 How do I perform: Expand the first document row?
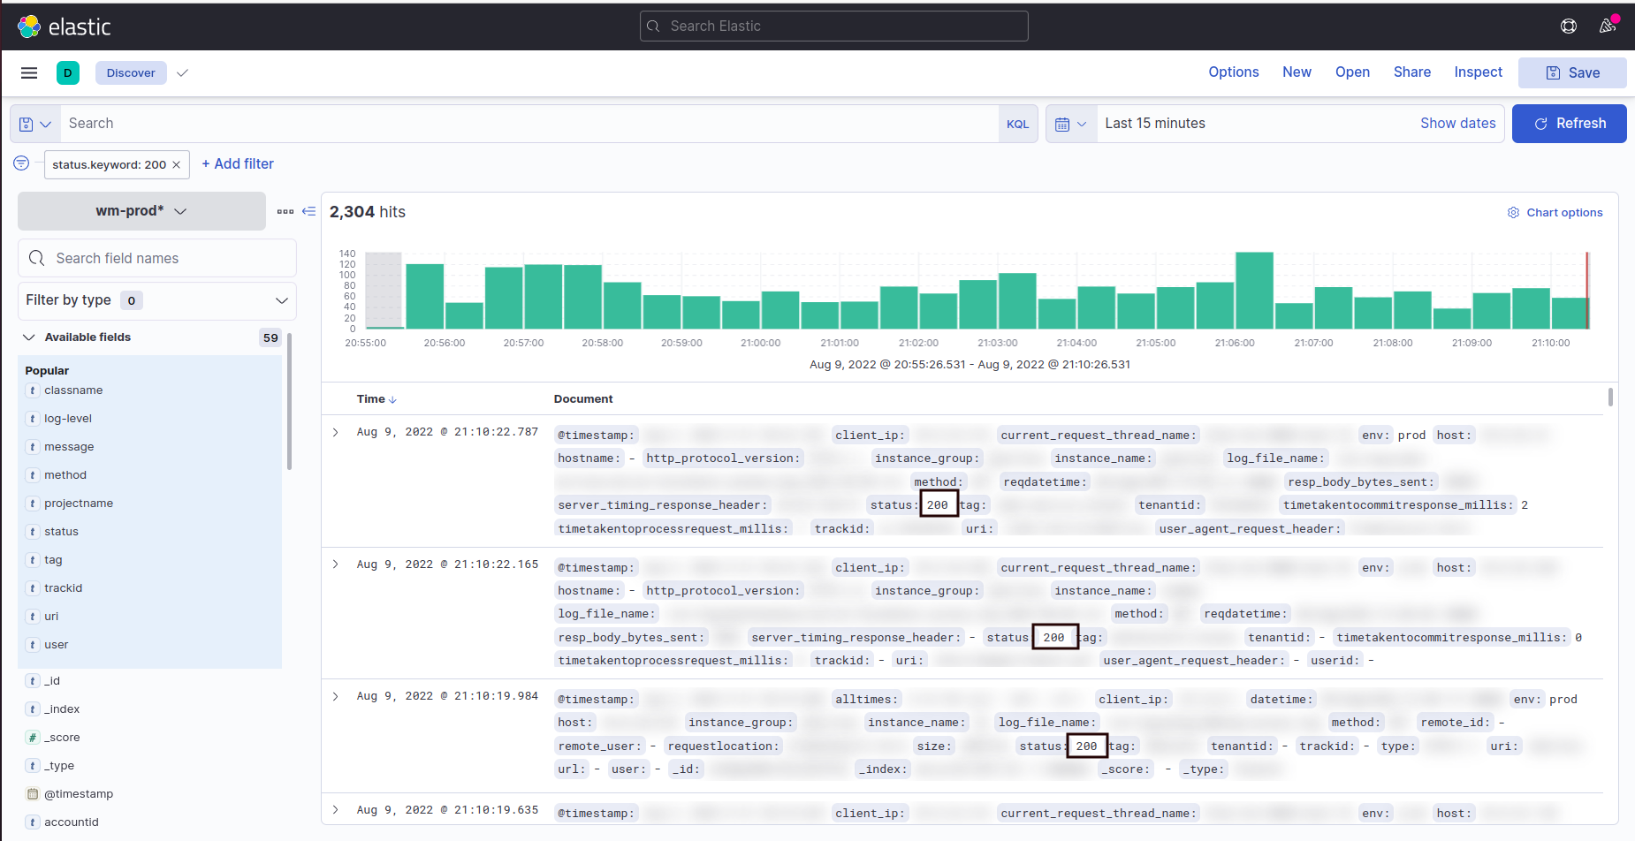pyautogui.click(x=336, y=432)
